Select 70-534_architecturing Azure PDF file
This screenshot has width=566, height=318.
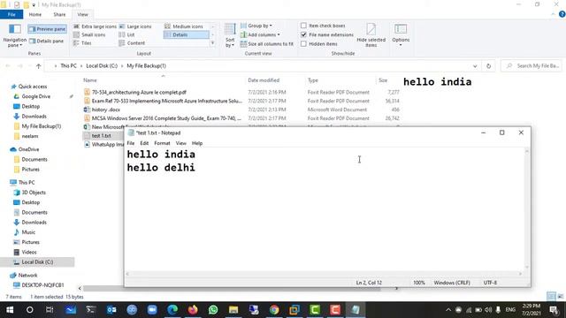click(139, 92)
